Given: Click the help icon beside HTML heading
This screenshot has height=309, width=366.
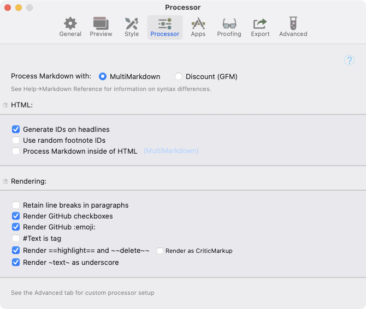Looking at the screenshot, I should (x=5, y=105).
